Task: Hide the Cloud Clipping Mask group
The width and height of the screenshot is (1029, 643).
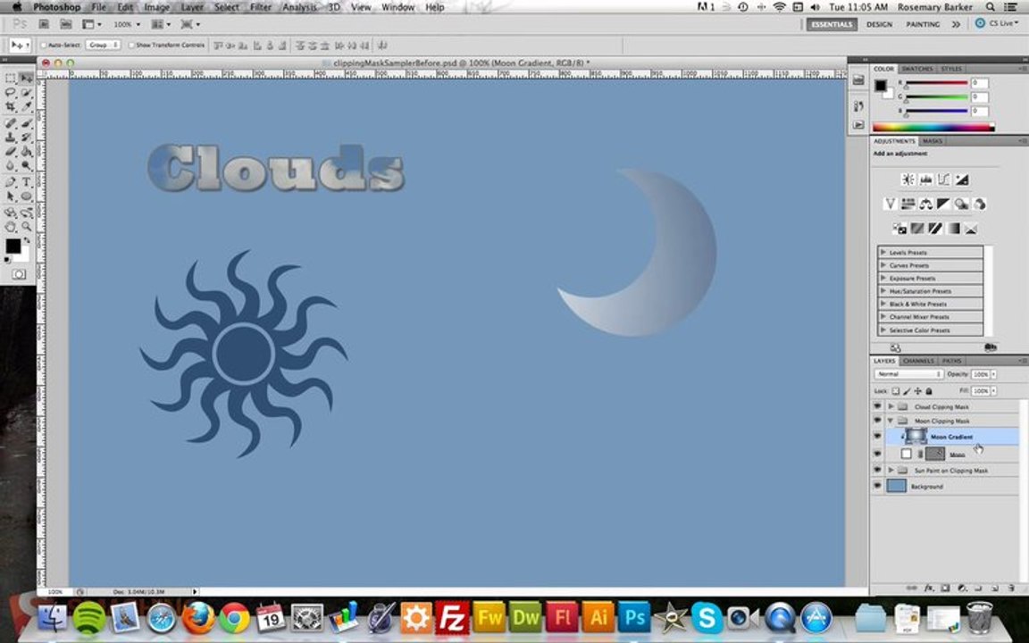Action: coord(877,406)
